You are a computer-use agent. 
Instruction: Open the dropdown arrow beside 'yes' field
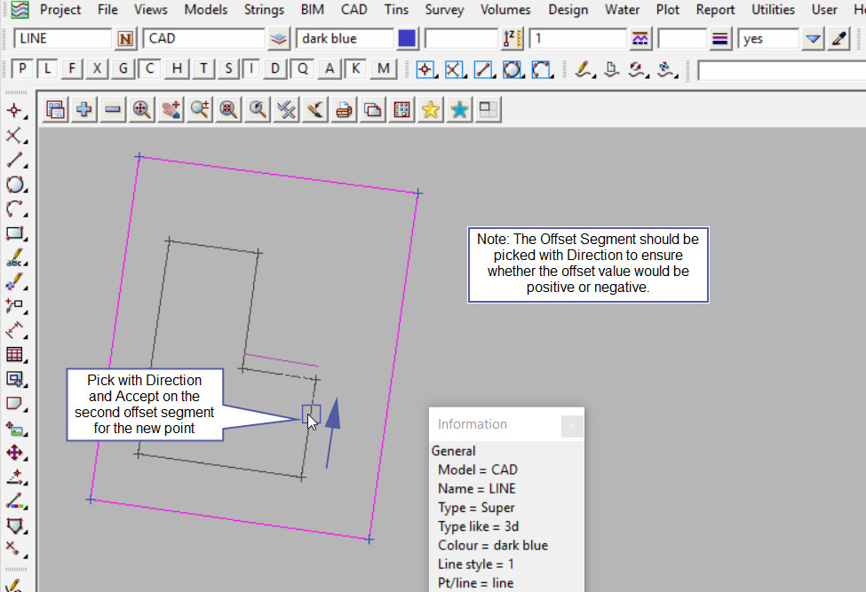(813, 39)
